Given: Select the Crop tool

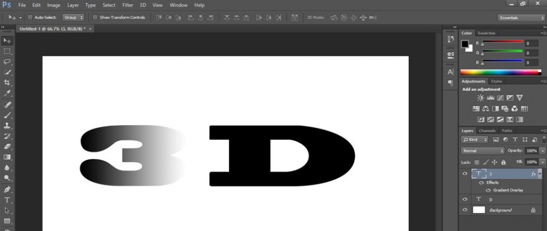Looking at the screenshot, I should [x=7, y=83].
